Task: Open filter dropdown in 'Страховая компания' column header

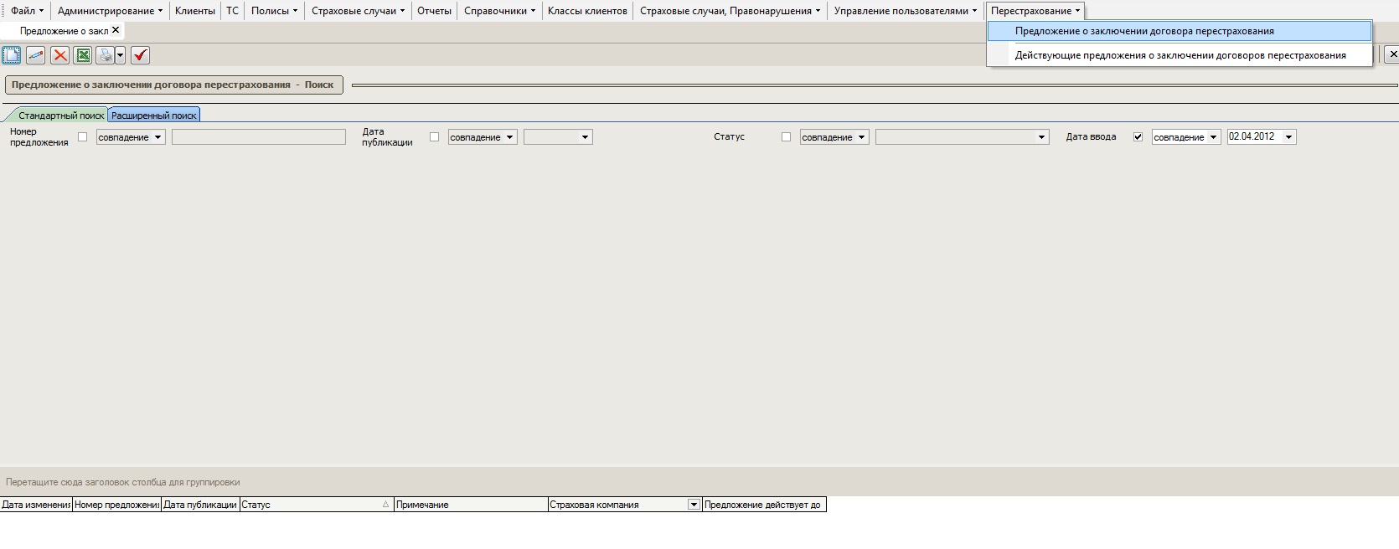Action: tap(693, 505)
